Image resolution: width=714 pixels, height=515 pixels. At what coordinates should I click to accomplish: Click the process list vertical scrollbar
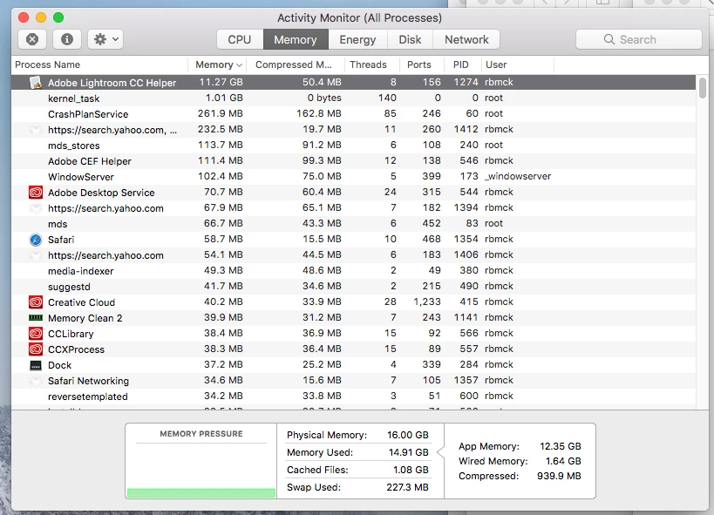[x=702, y=88]
